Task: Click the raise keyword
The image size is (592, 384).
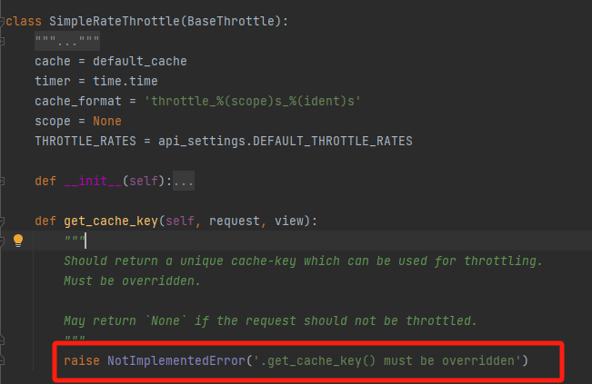Action: [82, 360]
